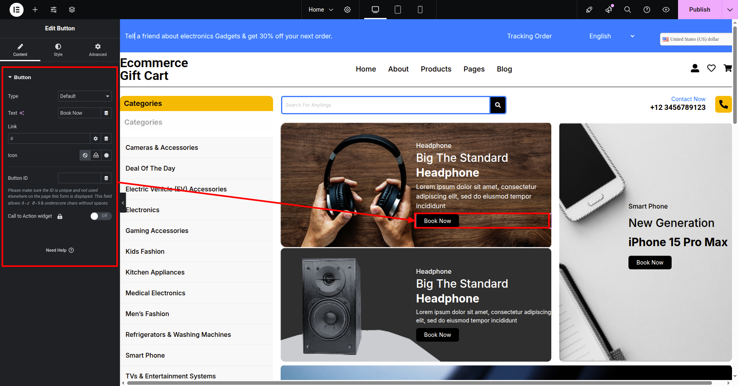Switch to desktop responsive view

[375, 10]
